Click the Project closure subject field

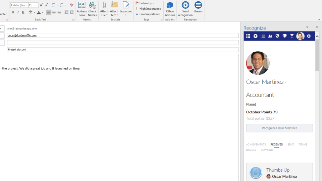(123, 50)
